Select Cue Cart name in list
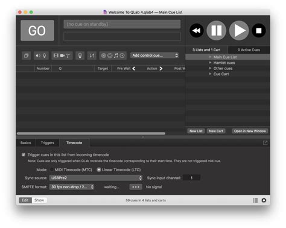 [x=221, y=74]
